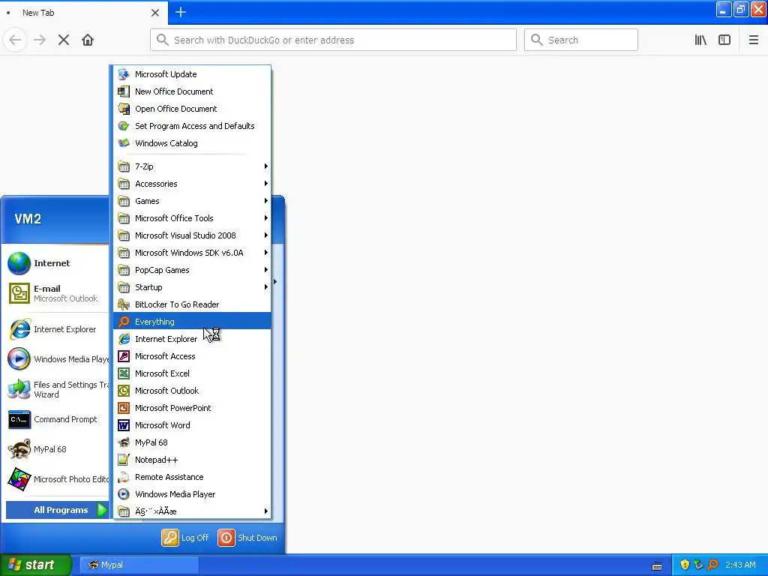Click the security shield tray icon
Screen dimensions: 768x576
(685, 565)
